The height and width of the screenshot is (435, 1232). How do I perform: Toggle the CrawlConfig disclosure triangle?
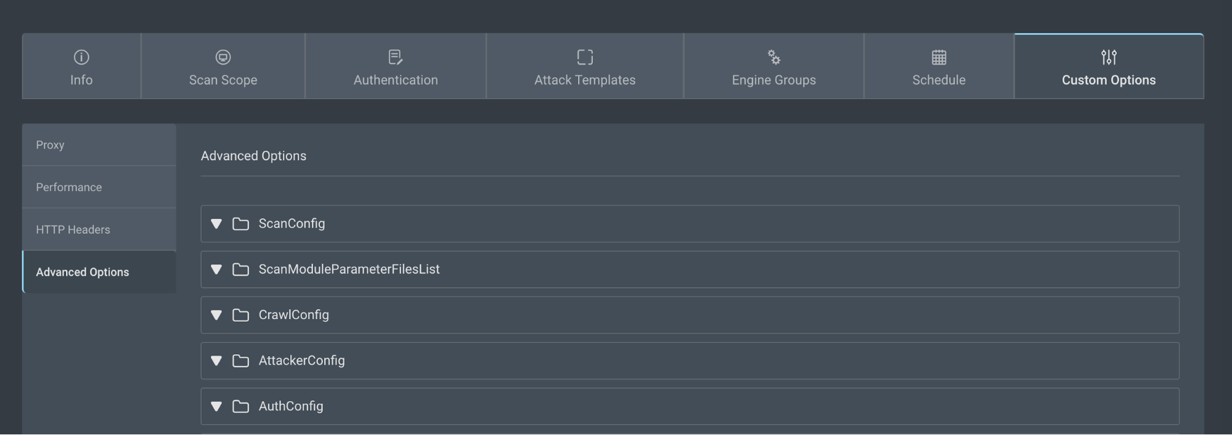pyautogui.click(x=216, y=315)
